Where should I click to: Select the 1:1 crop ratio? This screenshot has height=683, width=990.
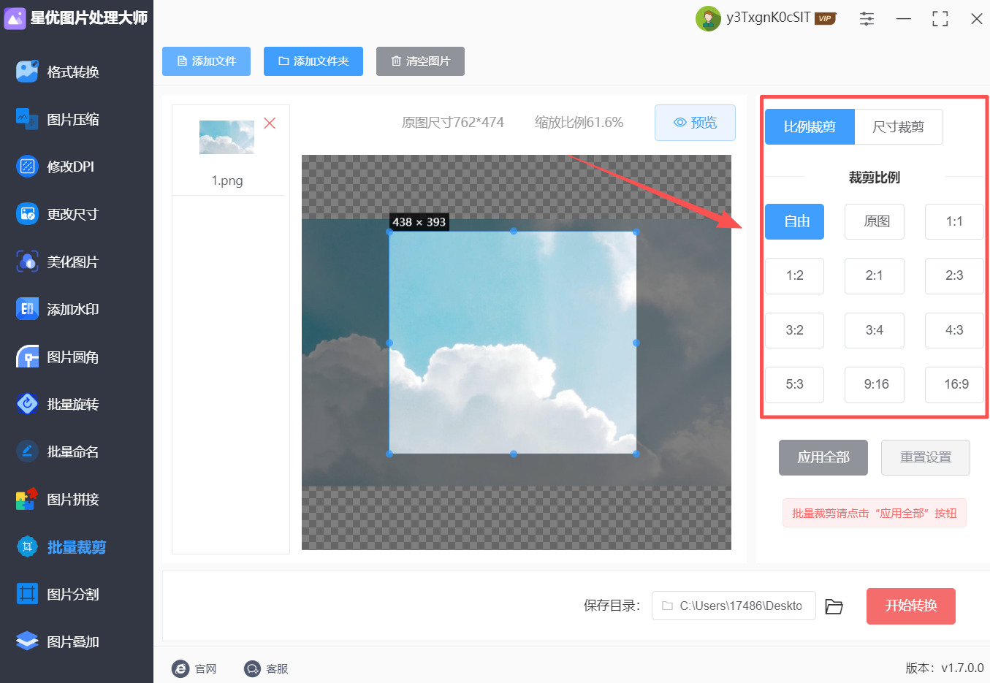tap(954, 221)
